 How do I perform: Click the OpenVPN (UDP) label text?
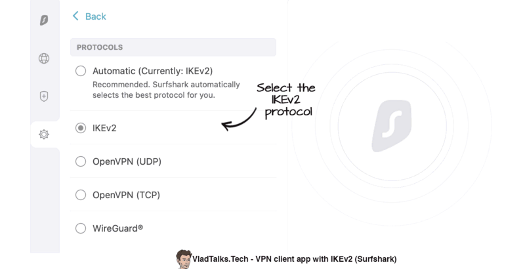[127, 161]
